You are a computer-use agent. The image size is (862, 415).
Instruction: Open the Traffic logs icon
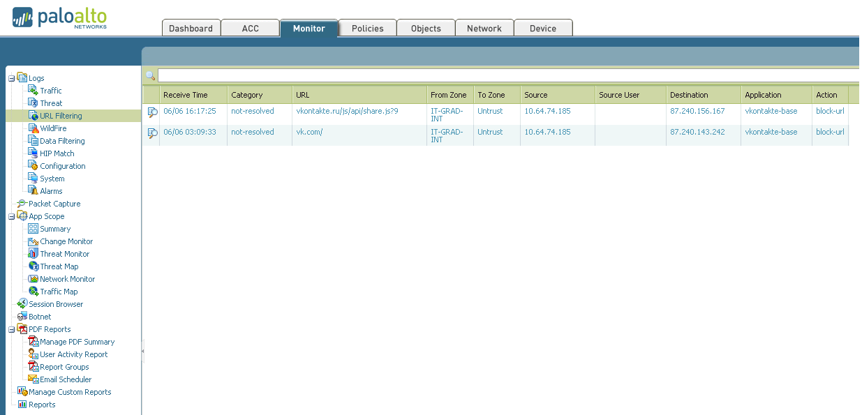coord(33,90)
